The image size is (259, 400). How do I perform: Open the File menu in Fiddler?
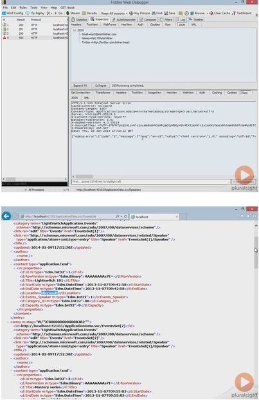click(x=5, y=8)
